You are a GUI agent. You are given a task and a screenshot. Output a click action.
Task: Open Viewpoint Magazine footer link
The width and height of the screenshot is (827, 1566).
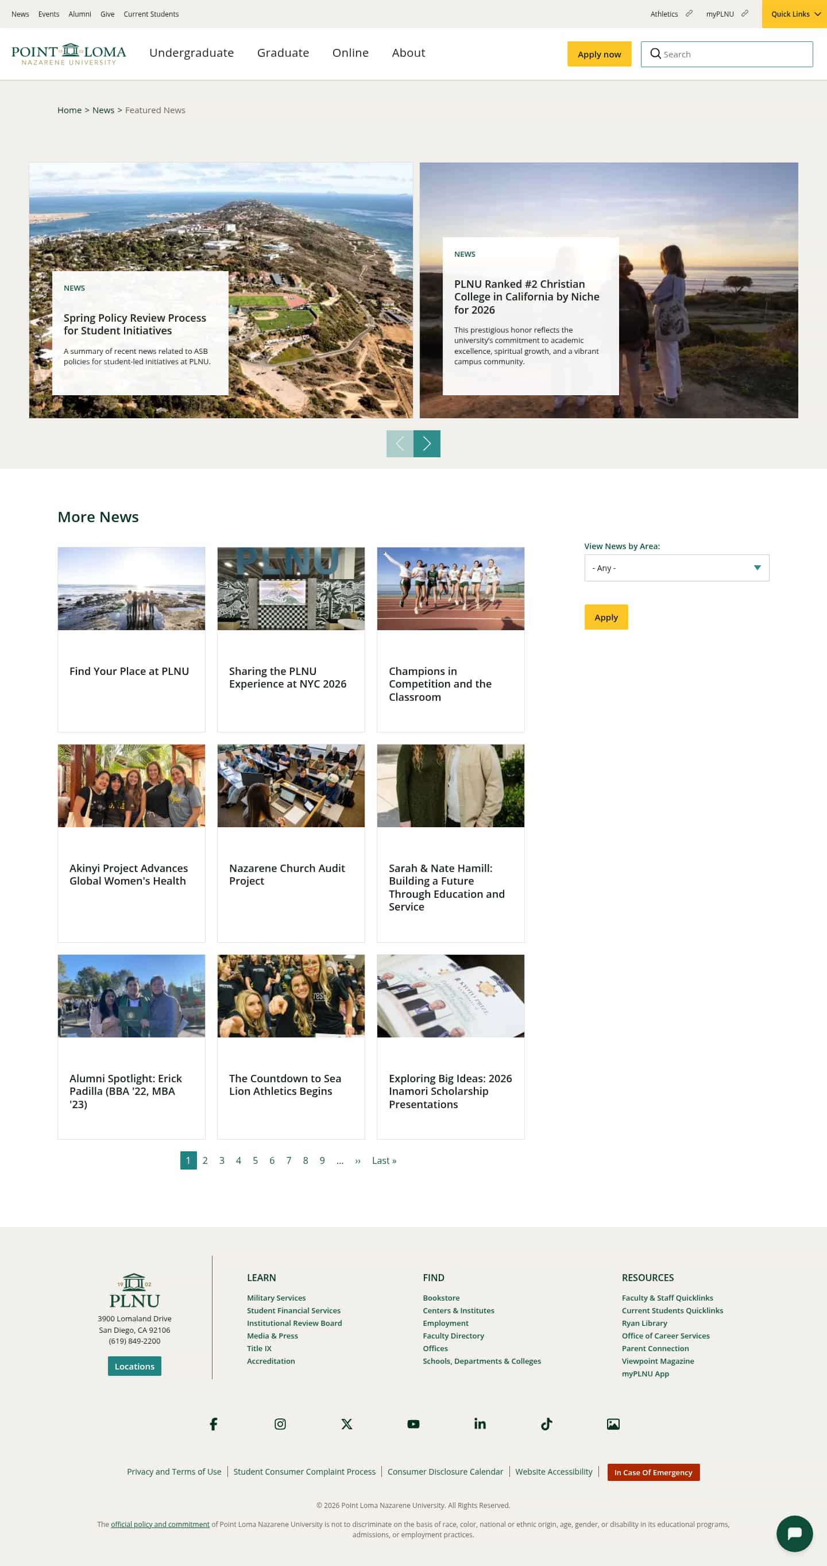[658, 1361]
